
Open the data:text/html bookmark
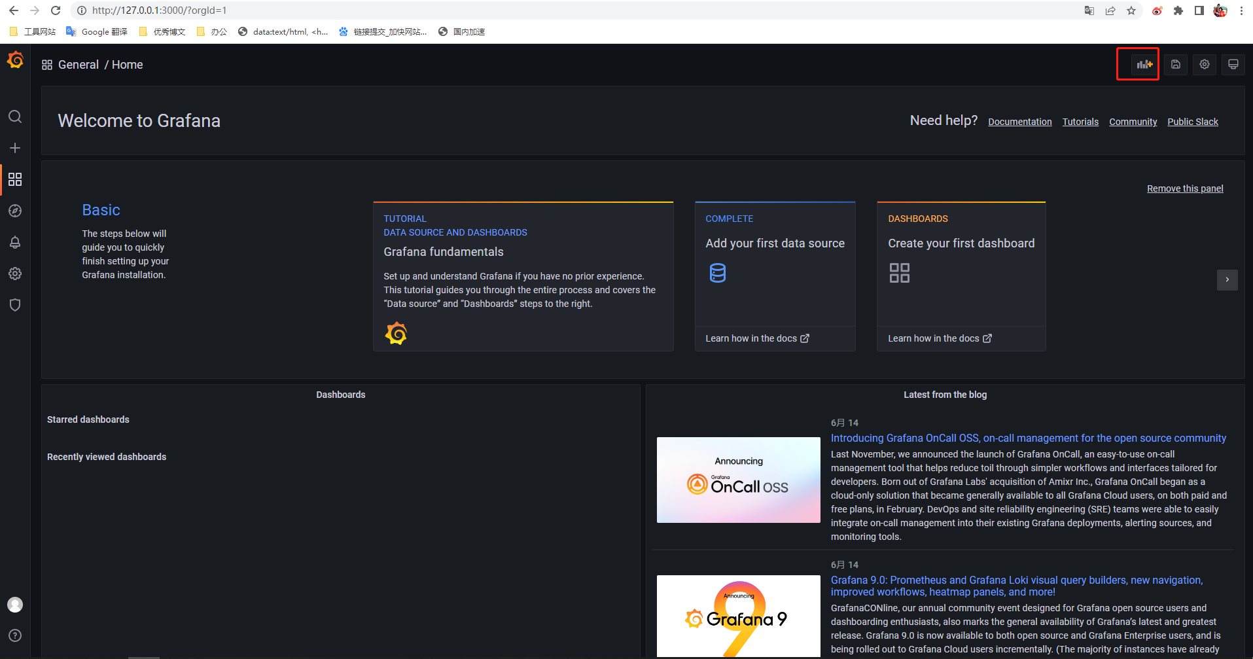coord(283,31)
